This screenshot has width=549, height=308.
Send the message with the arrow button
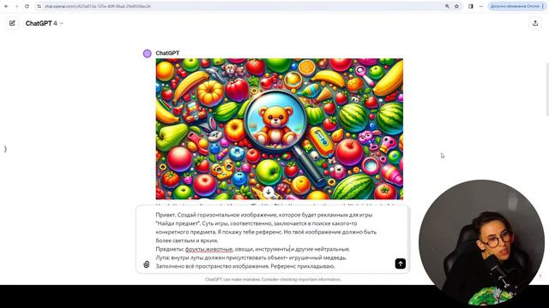401,264
